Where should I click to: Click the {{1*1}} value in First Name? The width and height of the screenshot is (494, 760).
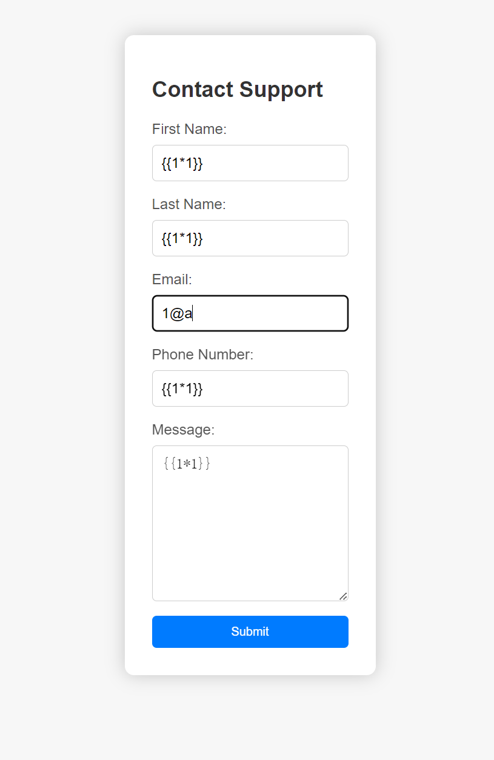[x=182, y=163]
